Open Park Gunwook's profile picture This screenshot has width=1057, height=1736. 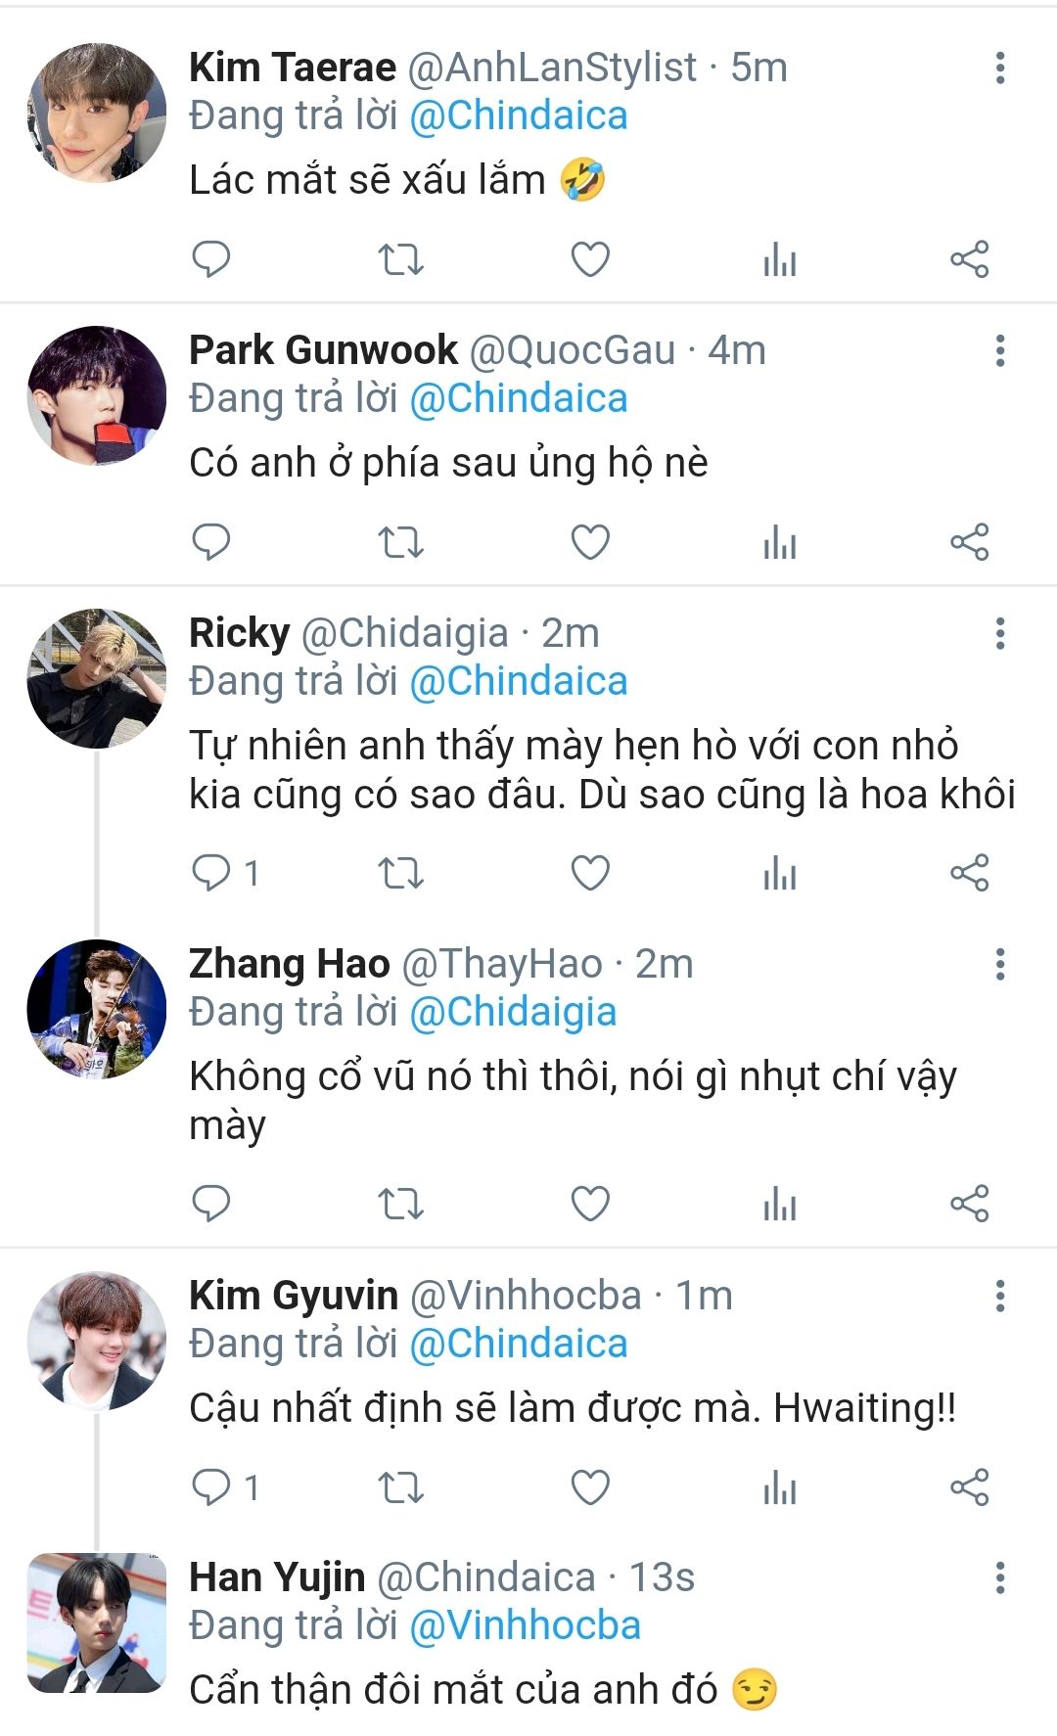pyautogui.click(x=96, y=395)
